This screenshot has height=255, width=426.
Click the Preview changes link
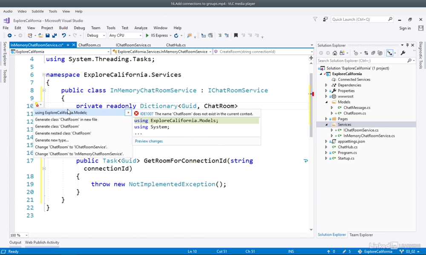click(149, 141)
